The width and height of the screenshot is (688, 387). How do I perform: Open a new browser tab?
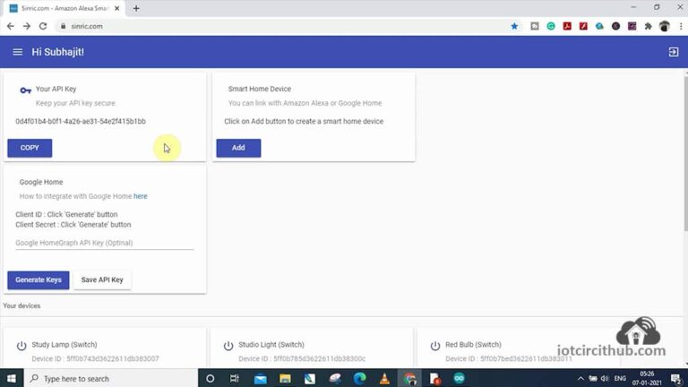tap(136, 8)
